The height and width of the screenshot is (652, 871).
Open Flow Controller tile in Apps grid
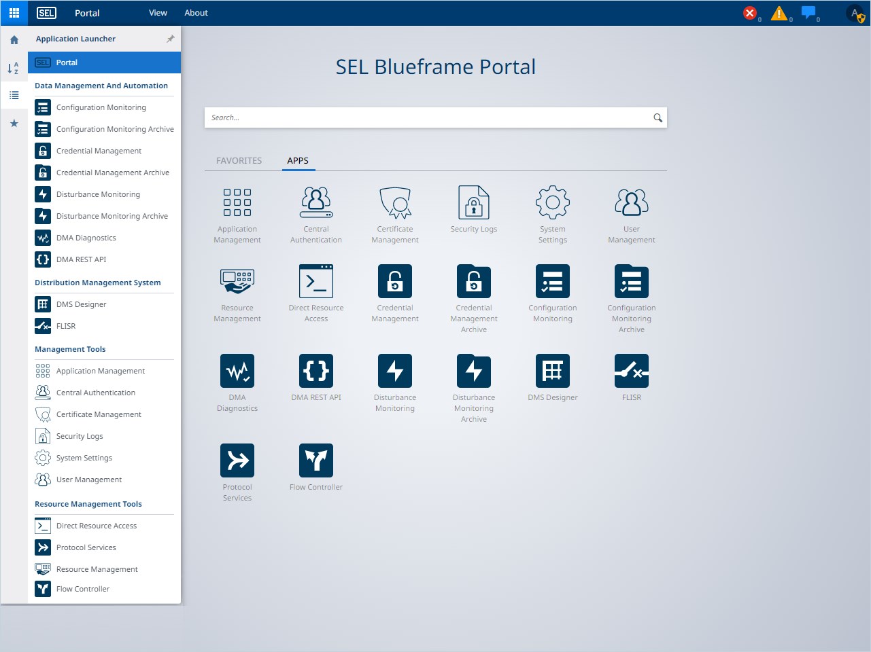click(x=316, y=467)
